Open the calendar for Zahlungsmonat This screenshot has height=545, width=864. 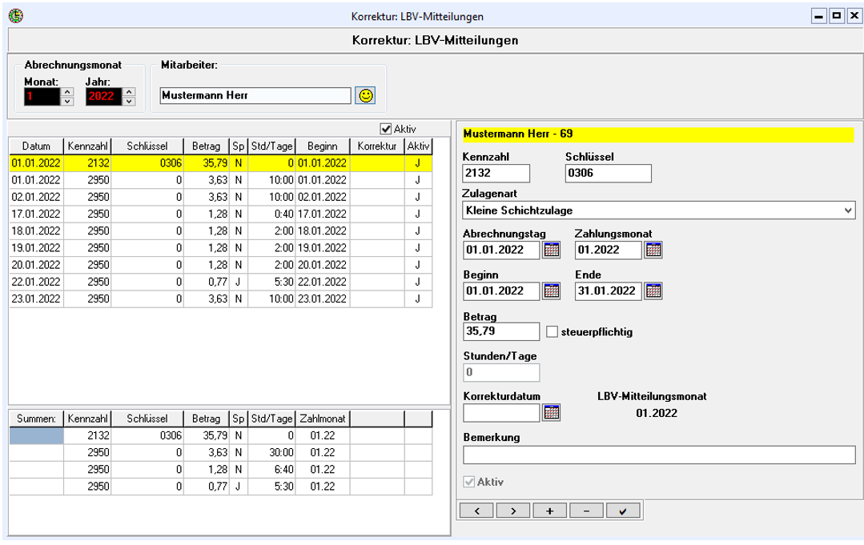click(x=653, y=250)
